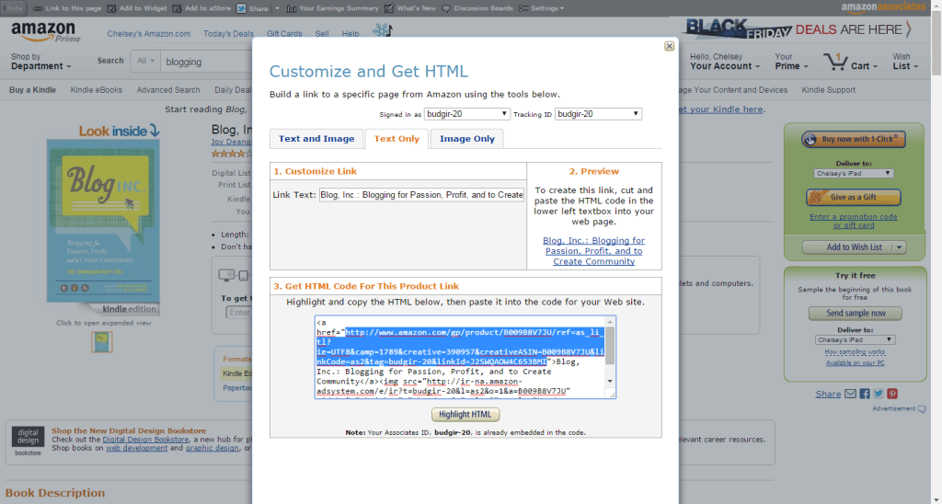Share product on Facebook
Image resolution: width=942 pixels, height=504 pixels.
click(x=865, y=394)
